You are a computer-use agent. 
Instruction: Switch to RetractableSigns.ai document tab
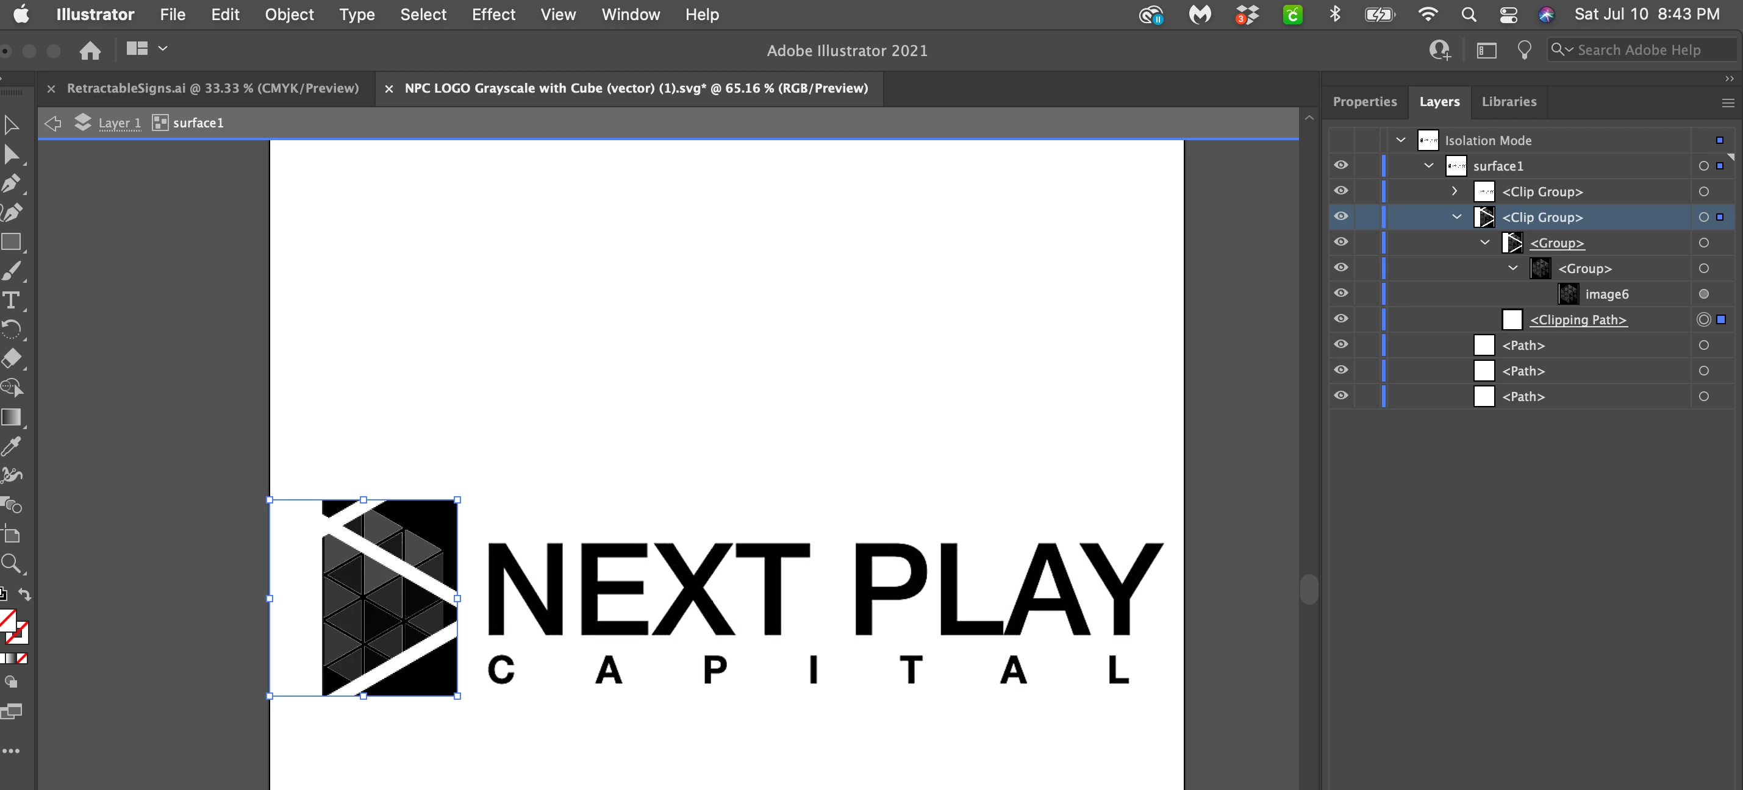click(x=212, y=88)
